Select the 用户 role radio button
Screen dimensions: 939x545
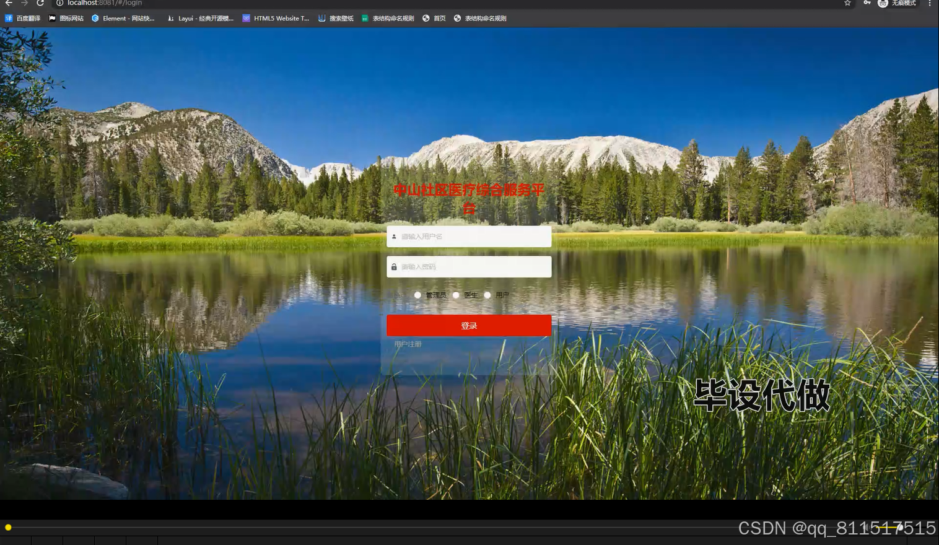[x=487, y=295]
